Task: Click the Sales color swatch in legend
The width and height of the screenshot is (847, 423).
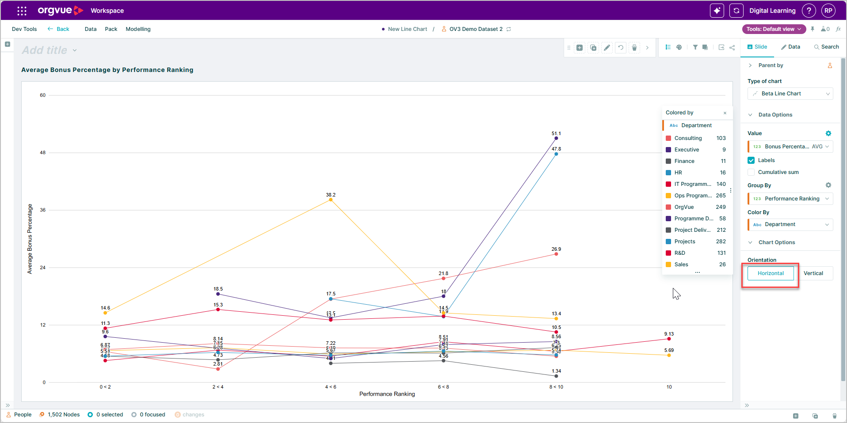Action: click(668, 264)
